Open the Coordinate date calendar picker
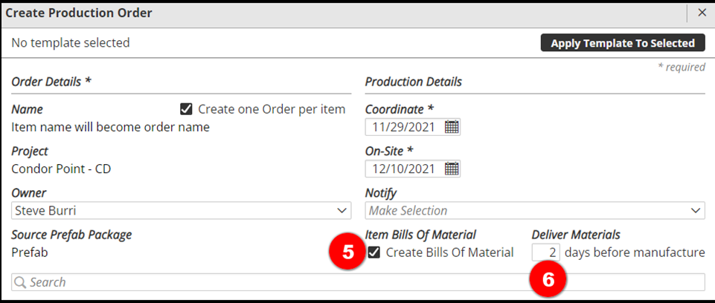This screenshot has height=303, width=715. (452, 127)
